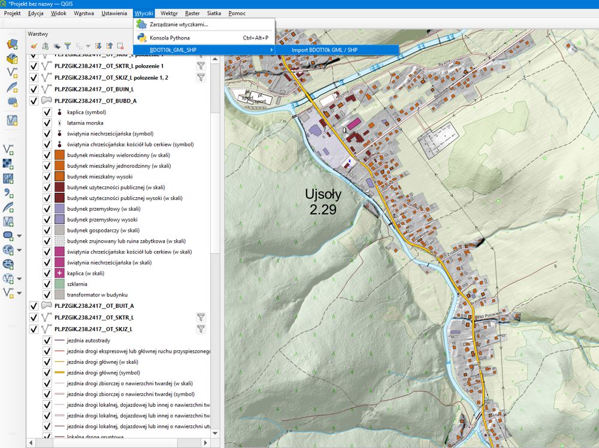Select the PL.PZGiK.238.2417__OT_SKTR_L layer near the bottom
The width and height of the screenshot is (599, 448).
pos(94,317)
